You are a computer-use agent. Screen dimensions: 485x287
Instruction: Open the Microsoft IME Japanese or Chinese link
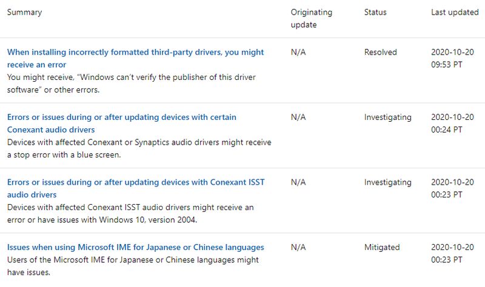pos(135,247)
